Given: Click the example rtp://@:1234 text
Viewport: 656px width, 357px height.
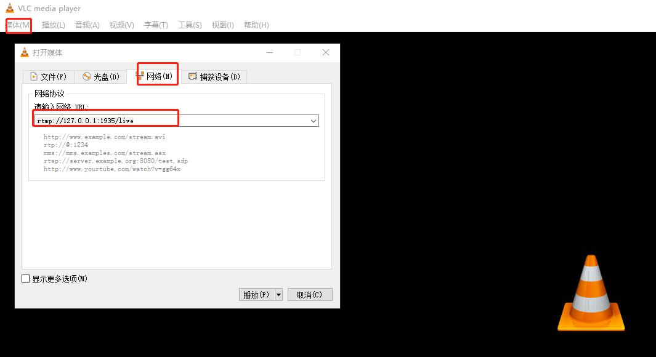Looking at the screenshot, I should [66, 145].
